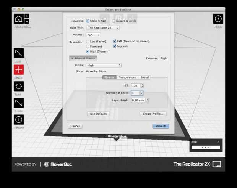
Task: Choose Standard resolution
Action: (88, 47)
